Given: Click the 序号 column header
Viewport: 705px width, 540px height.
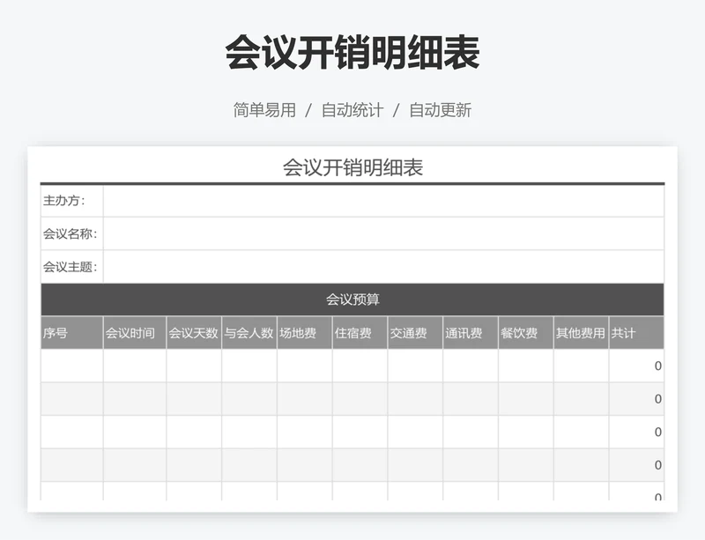Looking at the screenshot, I should (71, 333).
